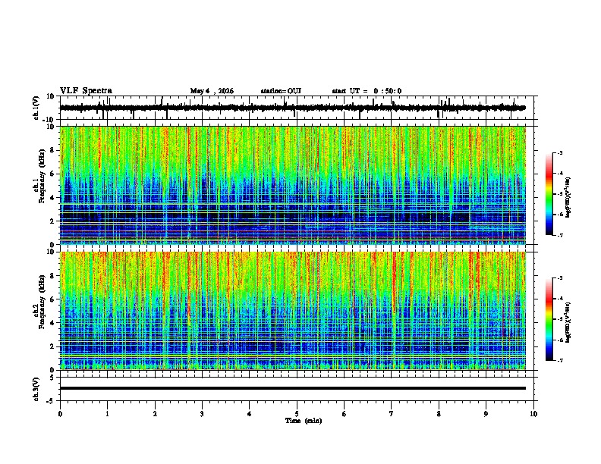This screenshot has width=601, height=464.
Task: Click the ch.1 spectrogram near 8 kHz
Action: coord(292,150)
